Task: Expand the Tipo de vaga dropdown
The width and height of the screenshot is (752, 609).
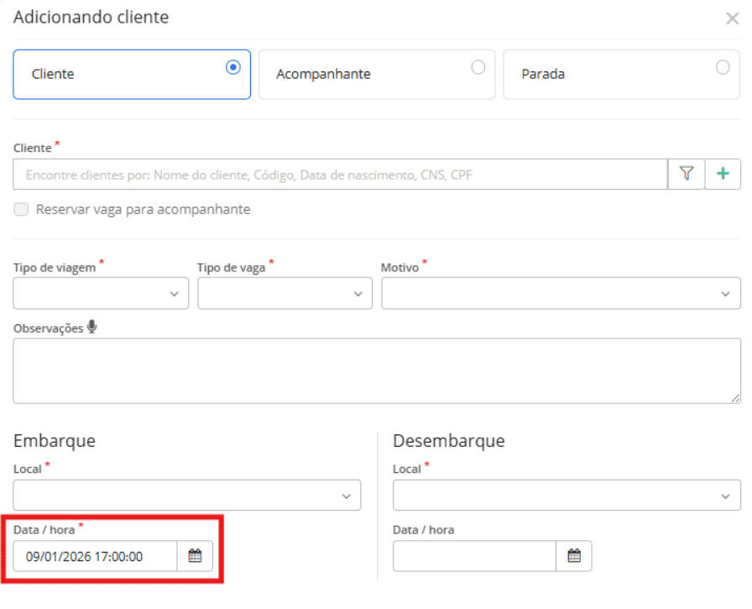Action: pyautogui.click(x=285, y=293)
